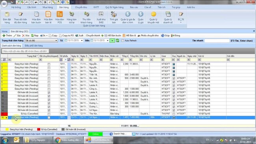
Task: Open Giúp help toolbar button
Action: pos(165,35)
